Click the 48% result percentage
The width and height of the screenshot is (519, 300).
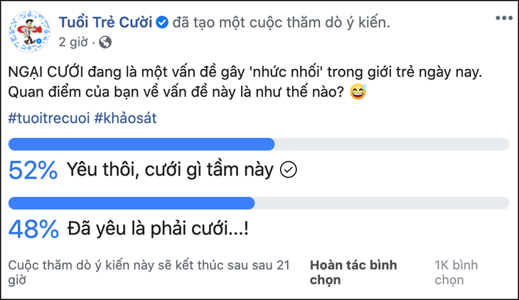click(x=33, y=229)
